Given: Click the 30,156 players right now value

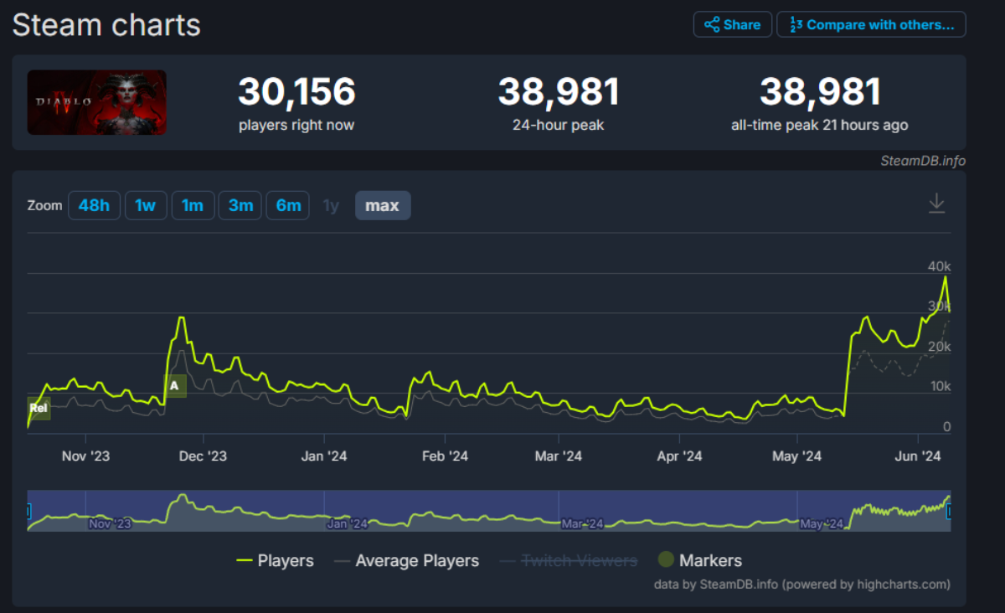Looking at the screenshot, I should [296, 91].
